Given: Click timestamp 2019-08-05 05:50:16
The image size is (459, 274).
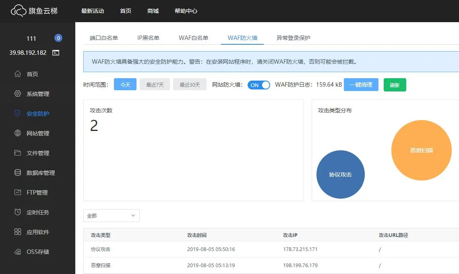Looking at the screenshot, I should pyautogui.click(x=211, y=249).
